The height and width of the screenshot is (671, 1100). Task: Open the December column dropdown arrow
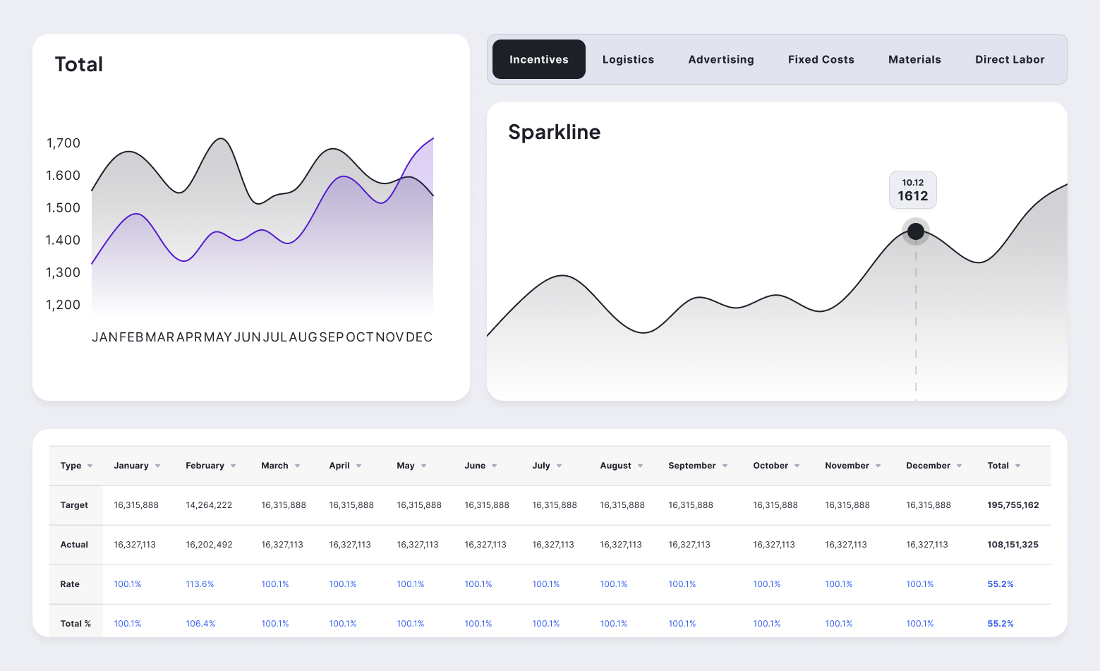coord(959,466)
